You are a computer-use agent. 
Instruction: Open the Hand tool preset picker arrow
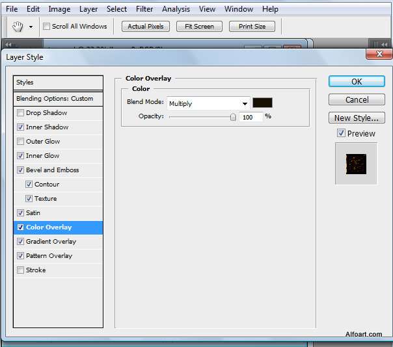tap(31, 27)
